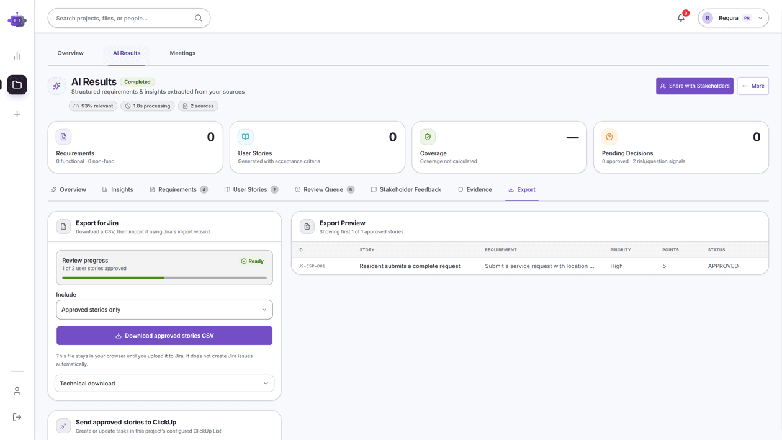Click the logout icon in sidebar
This screenshot has width=782, height=440.
[x=17, y=418]
